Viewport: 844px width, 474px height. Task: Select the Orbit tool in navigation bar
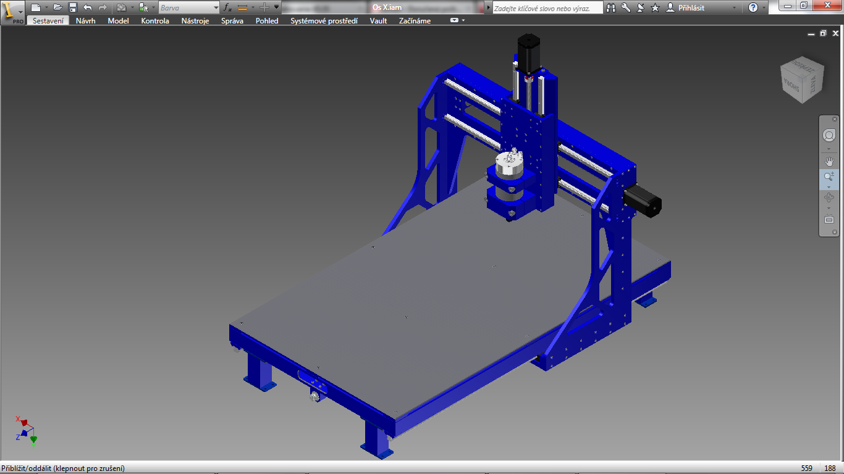pyautogui.click(x=829, y=198)
